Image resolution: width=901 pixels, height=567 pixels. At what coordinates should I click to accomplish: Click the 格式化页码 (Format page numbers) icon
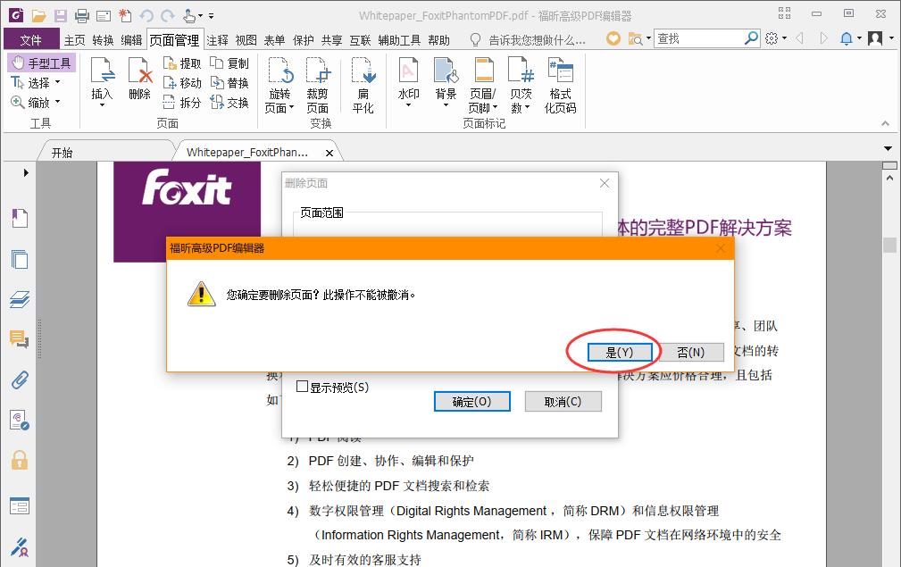point(560,85)
